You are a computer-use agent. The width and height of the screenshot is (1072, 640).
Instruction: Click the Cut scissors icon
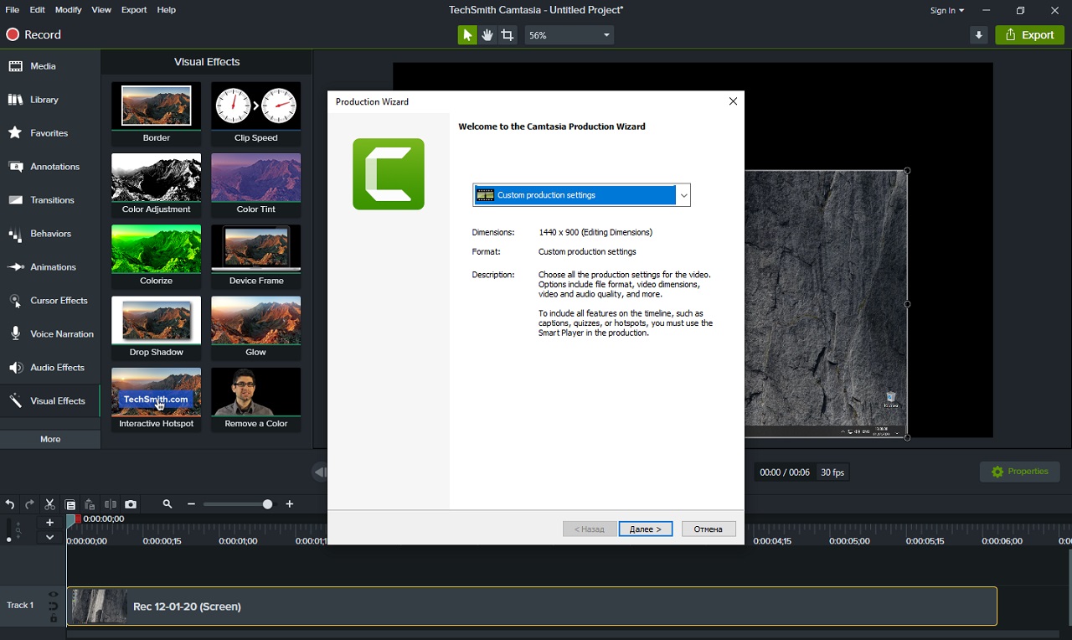(x=49, y=504)
